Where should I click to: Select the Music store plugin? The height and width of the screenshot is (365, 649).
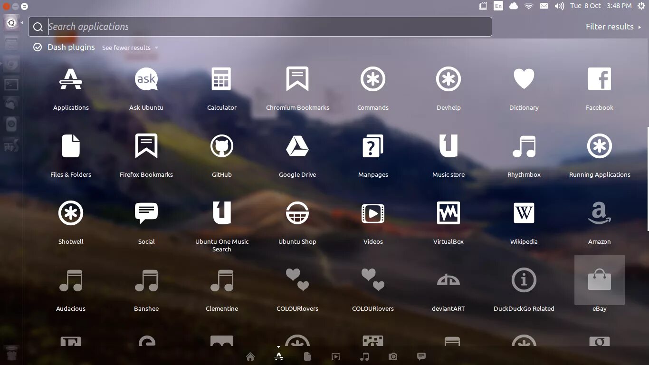coord(449,146)
